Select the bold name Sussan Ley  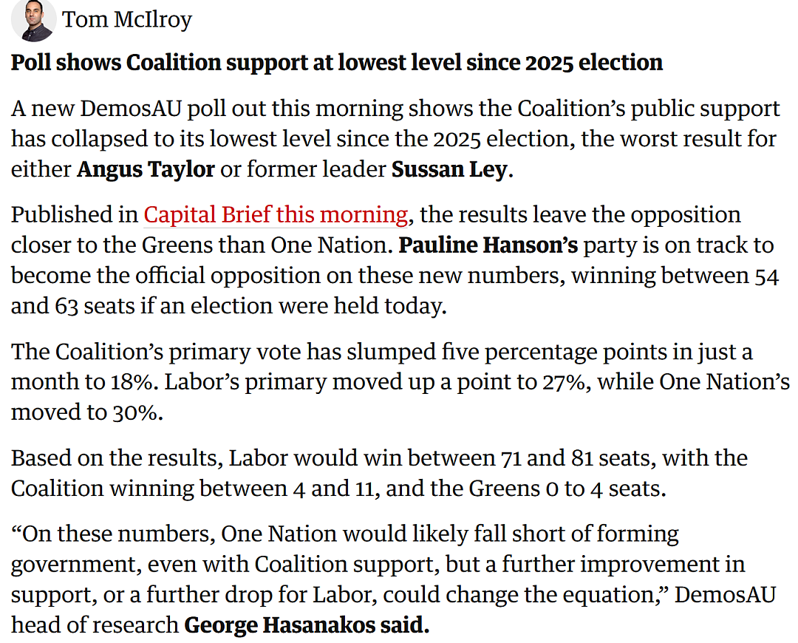click(x=449, y=169)
